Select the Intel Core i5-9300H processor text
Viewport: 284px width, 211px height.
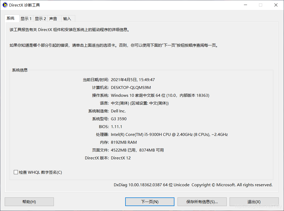[169, 134]
